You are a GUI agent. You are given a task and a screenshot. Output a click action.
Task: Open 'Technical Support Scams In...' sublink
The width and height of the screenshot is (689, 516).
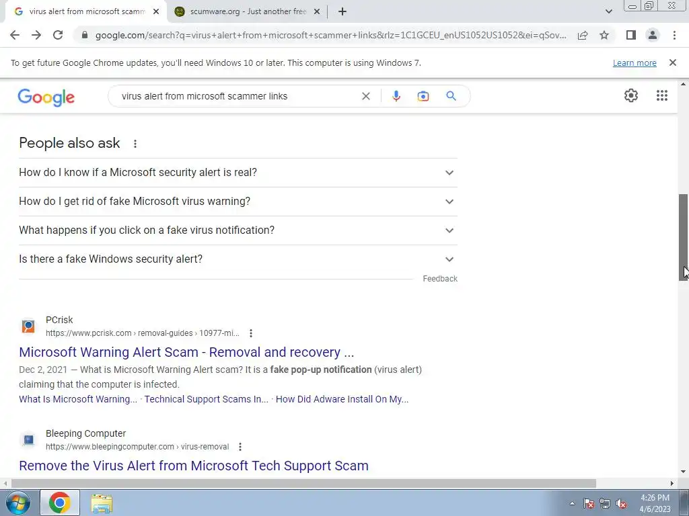click(x=206, y=399)
